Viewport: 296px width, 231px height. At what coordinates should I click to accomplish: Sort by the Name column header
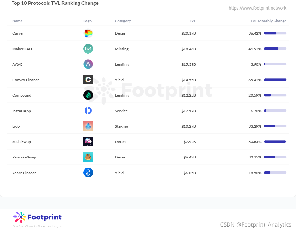tap(17, 21)
